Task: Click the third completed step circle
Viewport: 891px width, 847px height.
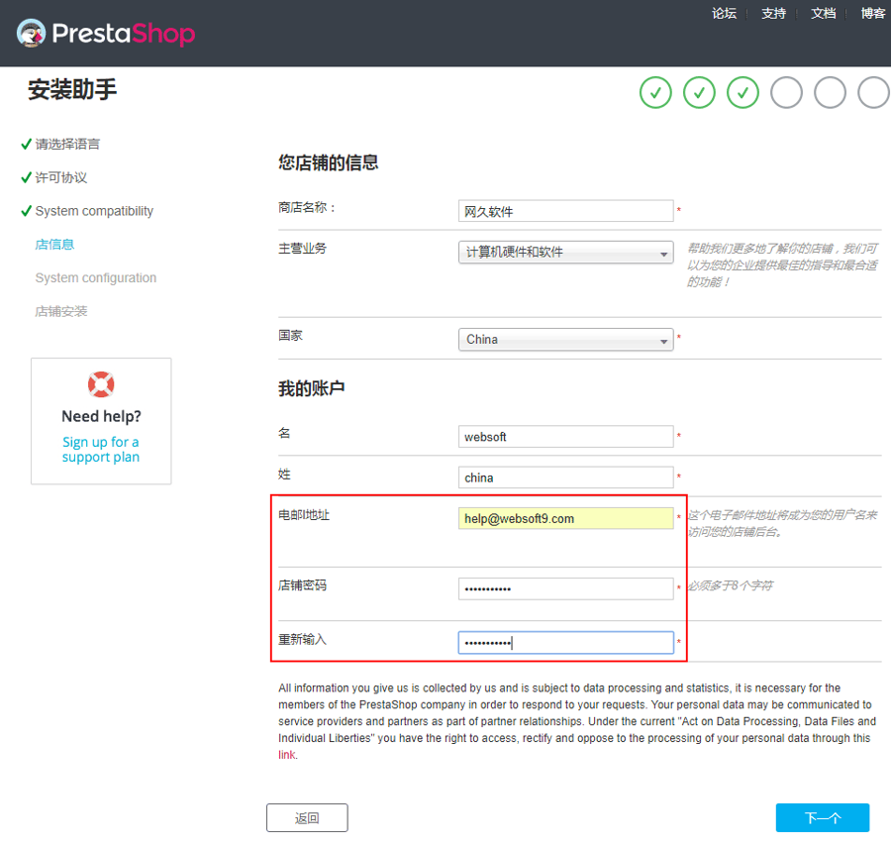Action: pyautogui.click(x=742, y=92)
